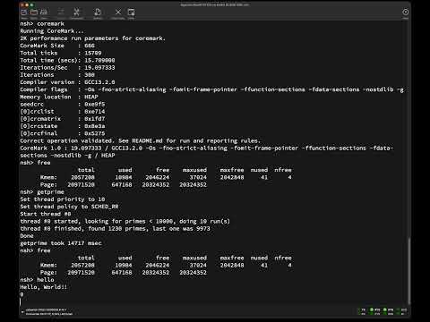The height and width of the screenshot is (322, 430).
Task: Switch the terminal to View Hex
Action: (x=131, y=13)
